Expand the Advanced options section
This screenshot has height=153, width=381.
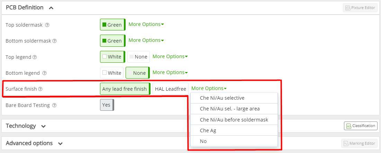click(60, 144)
